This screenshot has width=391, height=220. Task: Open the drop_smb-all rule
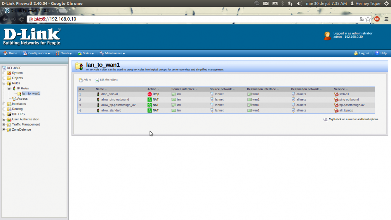point(110,94)
